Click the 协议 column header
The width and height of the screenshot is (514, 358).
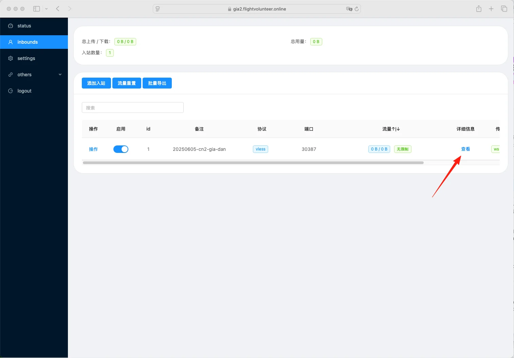pyautogui.click(x=262, y=129)
